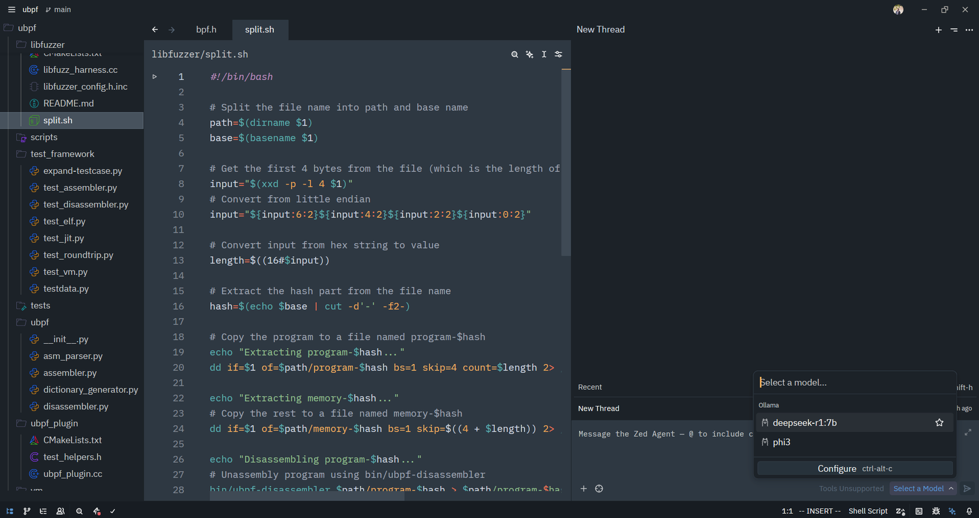Image resolution: width=979 pixels, height=518 pixels.
Task: Open thread history icon in agent panel
Action: tap(954, 30)
